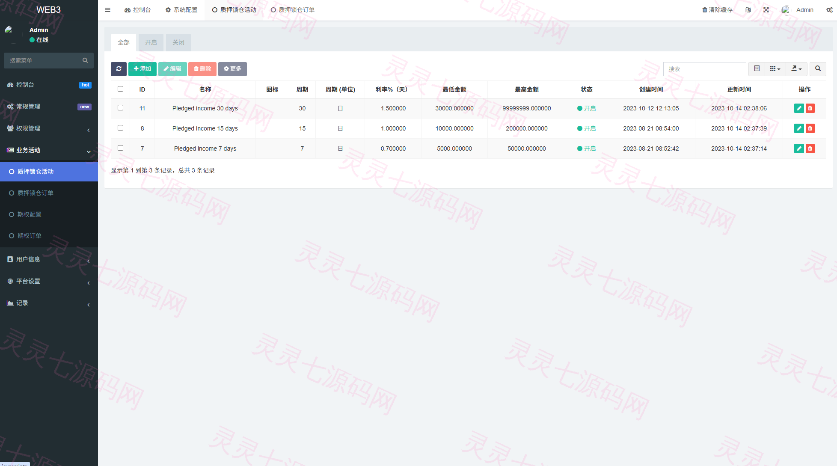
Task: Open the columns visibility dropdown
Action: [775, 69]
